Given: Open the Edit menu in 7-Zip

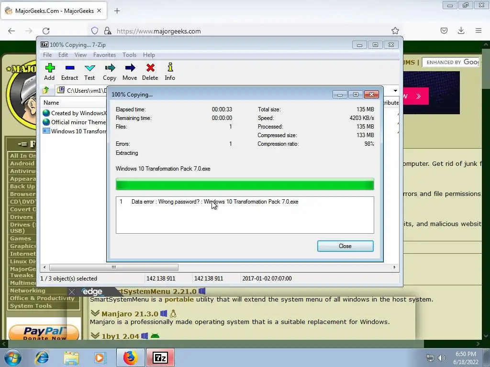Looking at the screenshot, I should tap(63, 55).
